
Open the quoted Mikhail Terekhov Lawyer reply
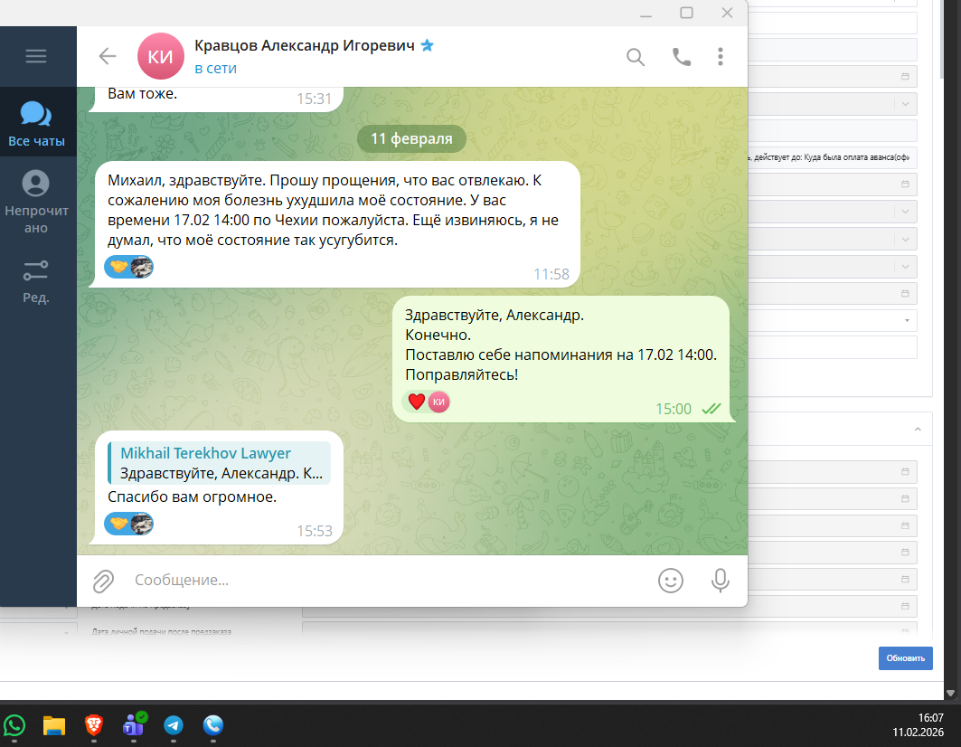(220, 463)
